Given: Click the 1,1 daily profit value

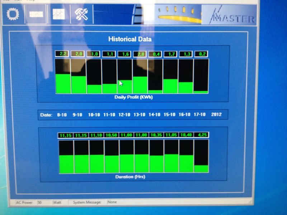Looking at the screenshot, I should click(x=109, y=54).
